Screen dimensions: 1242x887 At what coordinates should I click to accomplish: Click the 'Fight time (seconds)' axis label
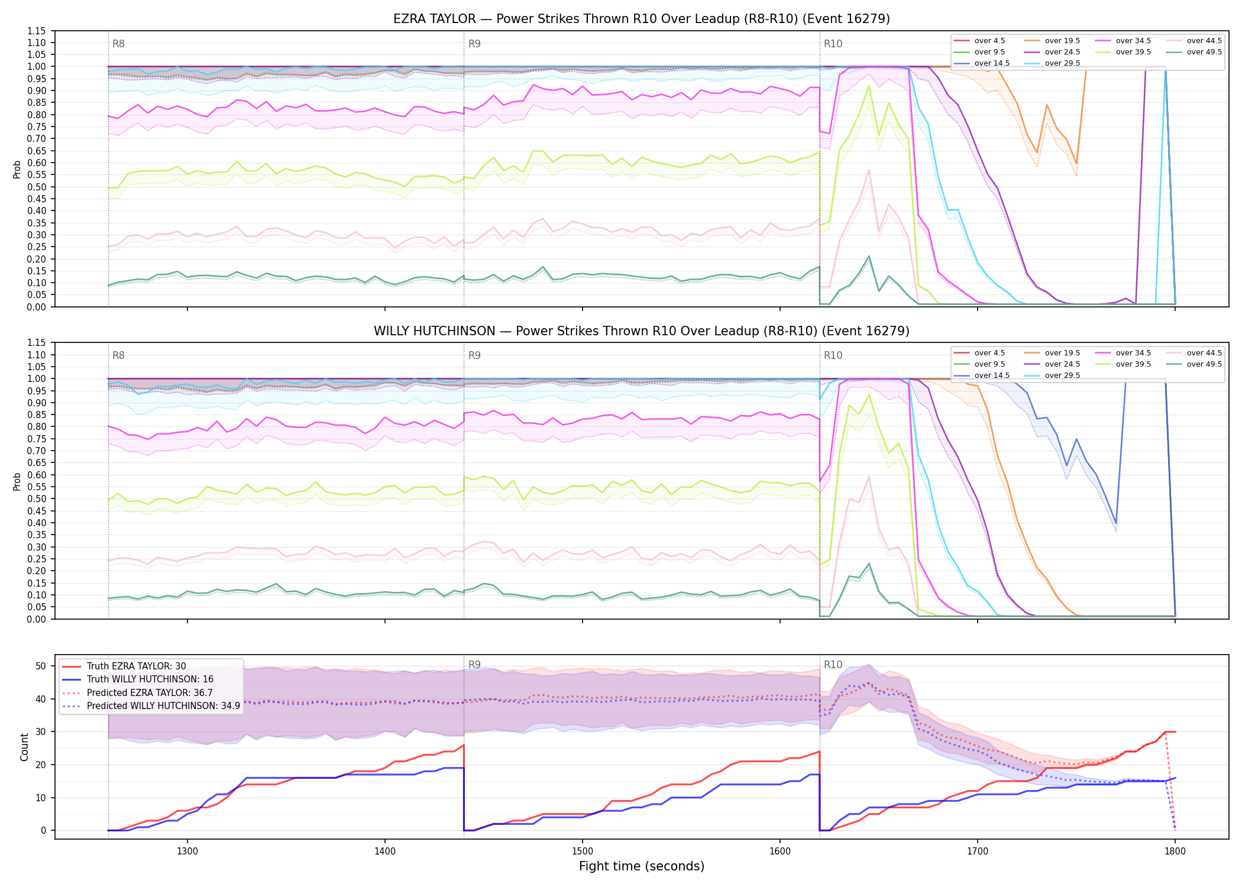642,867
